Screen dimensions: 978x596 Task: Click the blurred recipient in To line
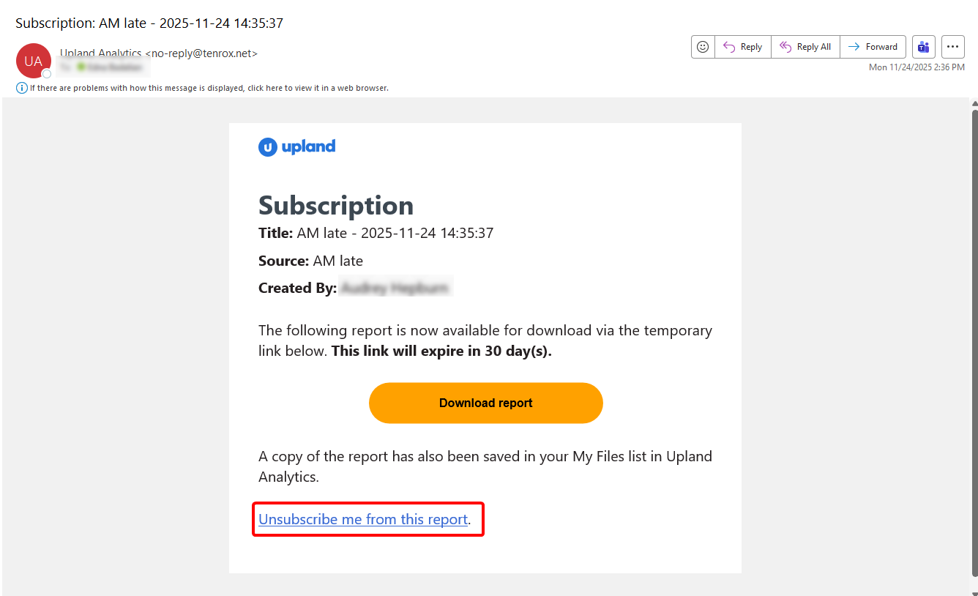point(110,67)
